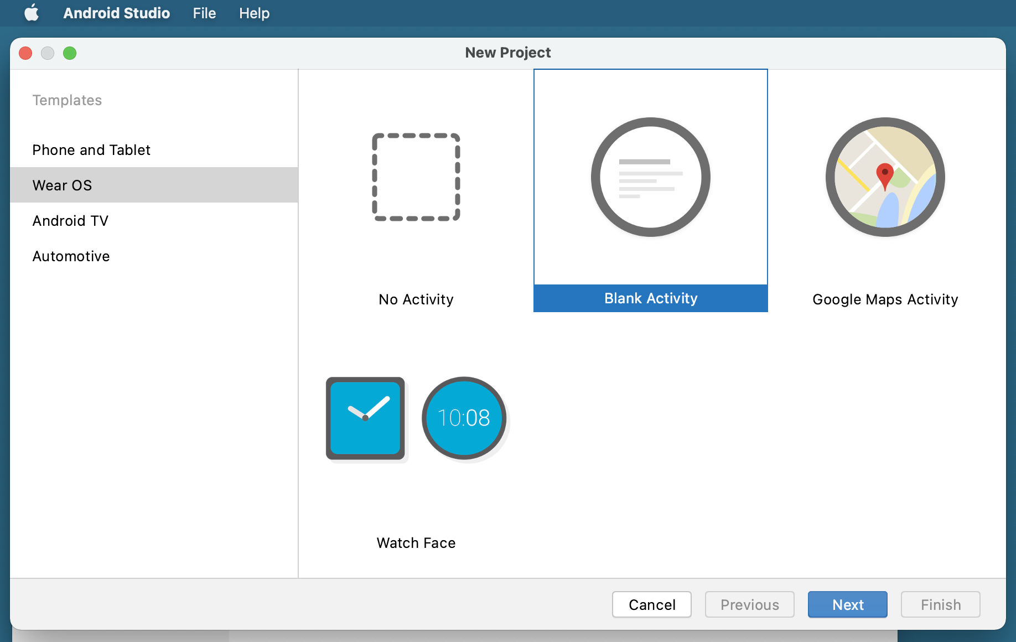The height and width of the screenshot is (642, 1016).
Task: Click the Blank Activity label
Action: [651, 298]
